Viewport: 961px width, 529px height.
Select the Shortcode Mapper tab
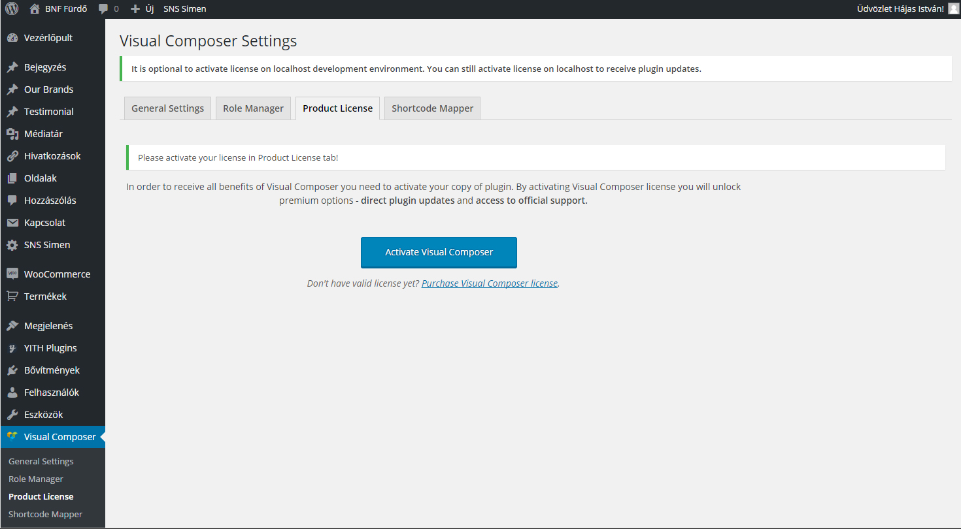point(432,108)
